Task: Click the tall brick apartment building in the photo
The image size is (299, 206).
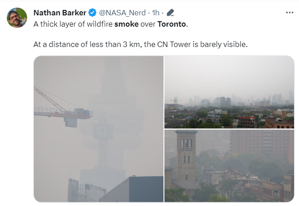Action: (x=262, y=144)
